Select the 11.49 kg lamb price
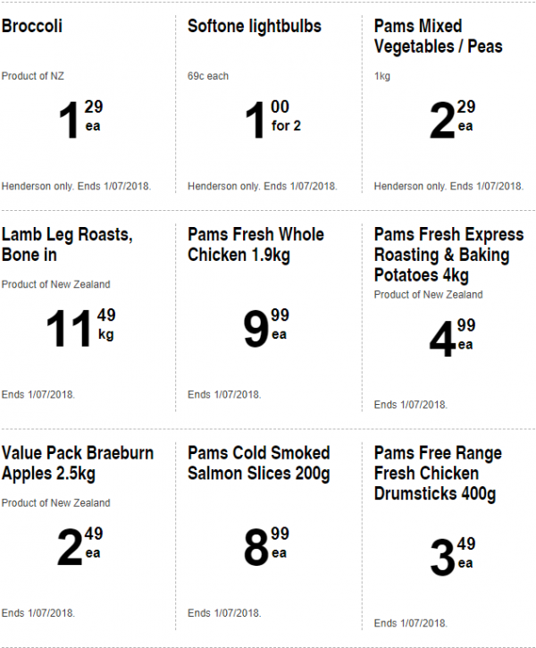This screenshot has height=648, width=536. click(80, 328)
